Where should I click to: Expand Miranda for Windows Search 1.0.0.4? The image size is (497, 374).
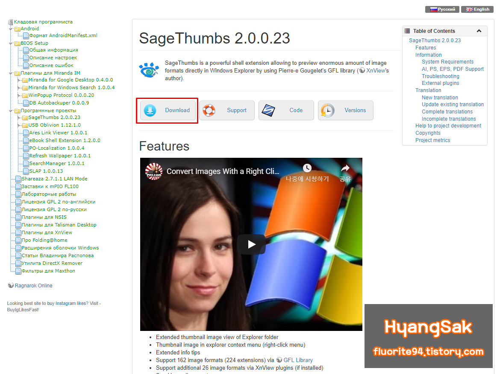[x=19, y=88]
